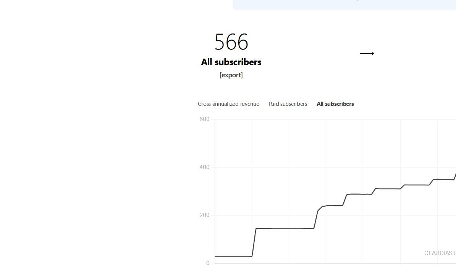Click the 0 label on the y-axis
The width and height of the screenshot is (456, 265).
point(207,263)
